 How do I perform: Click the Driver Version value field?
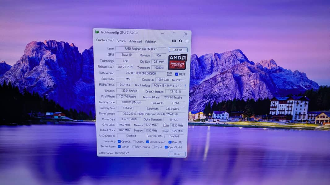tap(150, 114)
